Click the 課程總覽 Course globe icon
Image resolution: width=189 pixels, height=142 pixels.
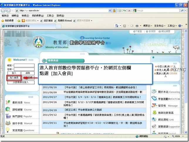[8, 109]
